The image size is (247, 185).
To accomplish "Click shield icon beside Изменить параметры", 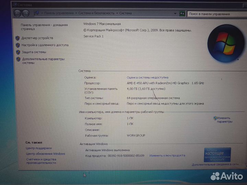I will [215, 118].
